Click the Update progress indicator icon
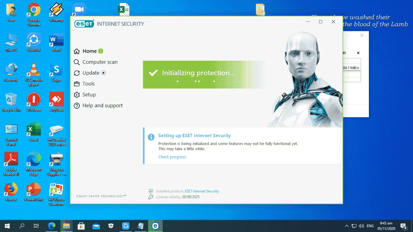 [x=103, y=73]
